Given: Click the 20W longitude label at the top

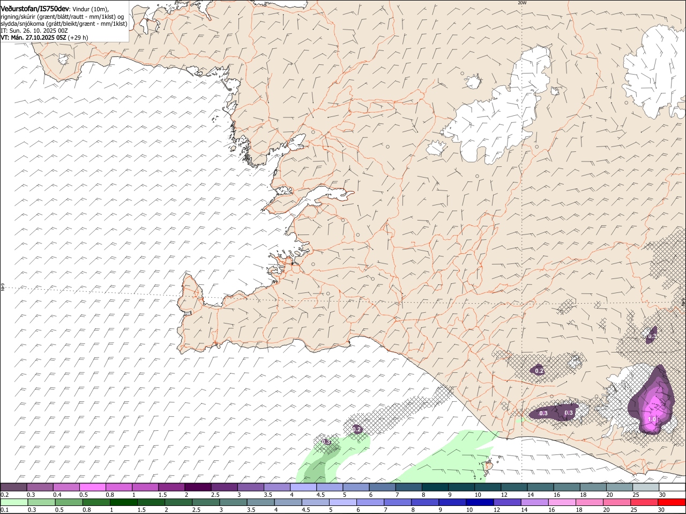Looking at the screenshot, I should pyautogui.click(x=522, y=3).
